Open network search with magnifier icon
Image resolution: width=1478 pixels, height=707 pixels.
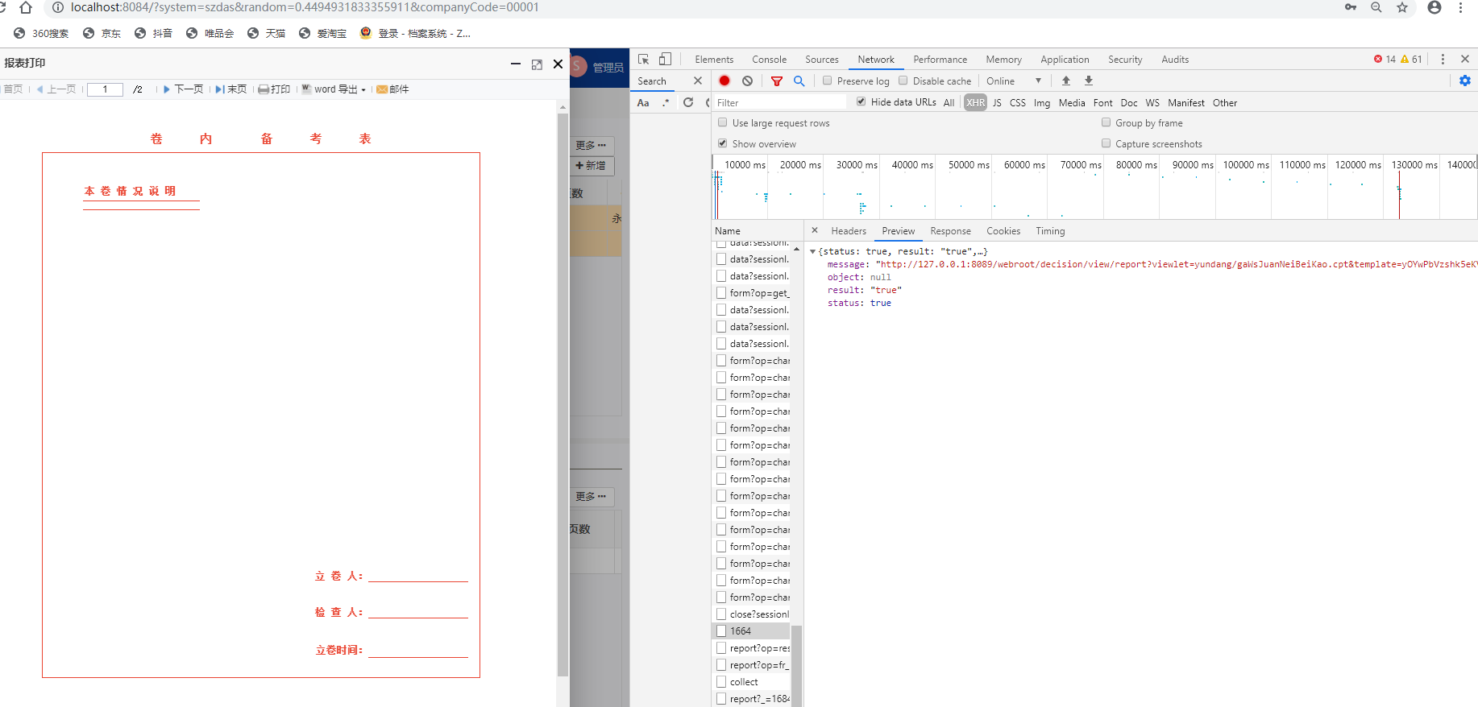click(799, 81)
